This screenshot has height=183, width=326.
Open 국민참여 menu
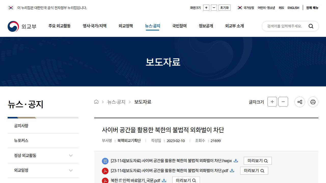180,26
